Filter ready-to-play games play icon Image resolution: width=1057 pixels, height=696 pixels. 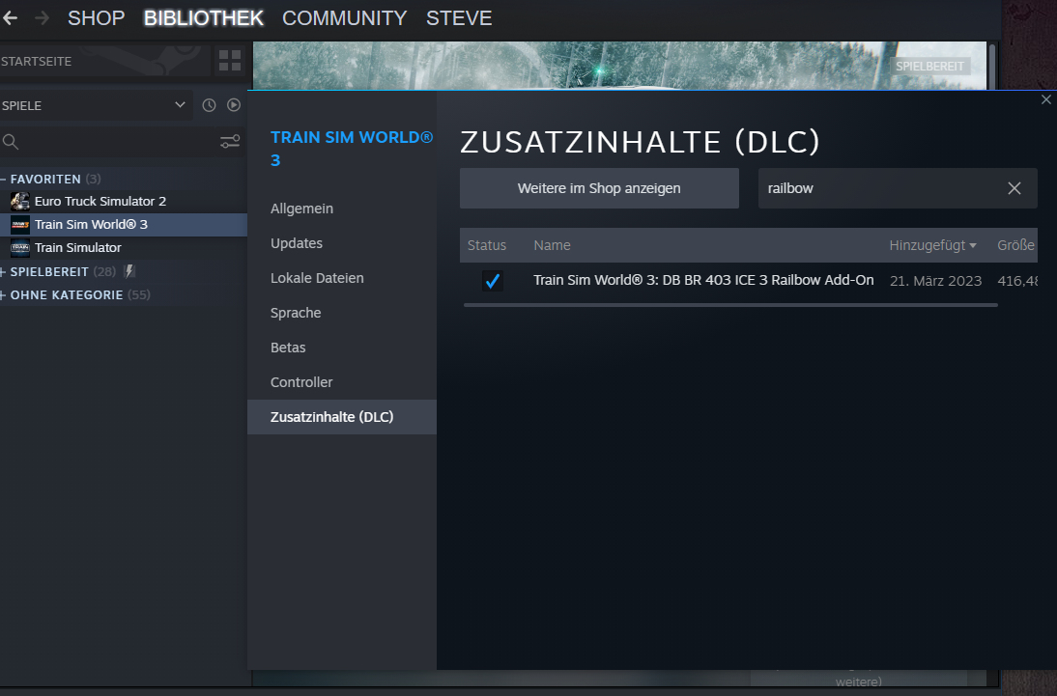click(x=234, y=105)
